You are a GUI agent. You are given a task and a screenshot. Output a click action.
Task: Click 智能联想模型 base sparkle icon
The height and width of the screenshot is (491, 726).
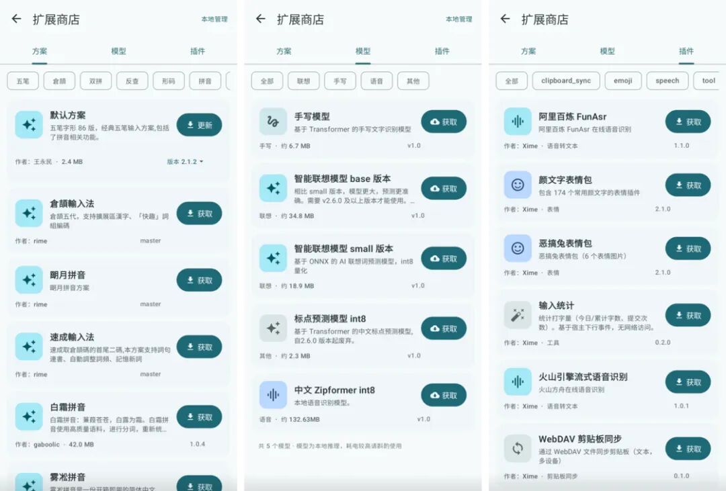point(273,188)
